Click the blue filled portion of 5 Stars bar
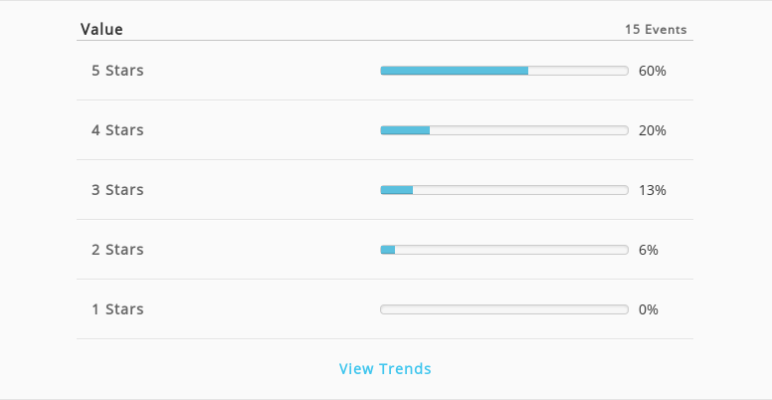This screenshot has width=772, height=400. click(455, 71)
